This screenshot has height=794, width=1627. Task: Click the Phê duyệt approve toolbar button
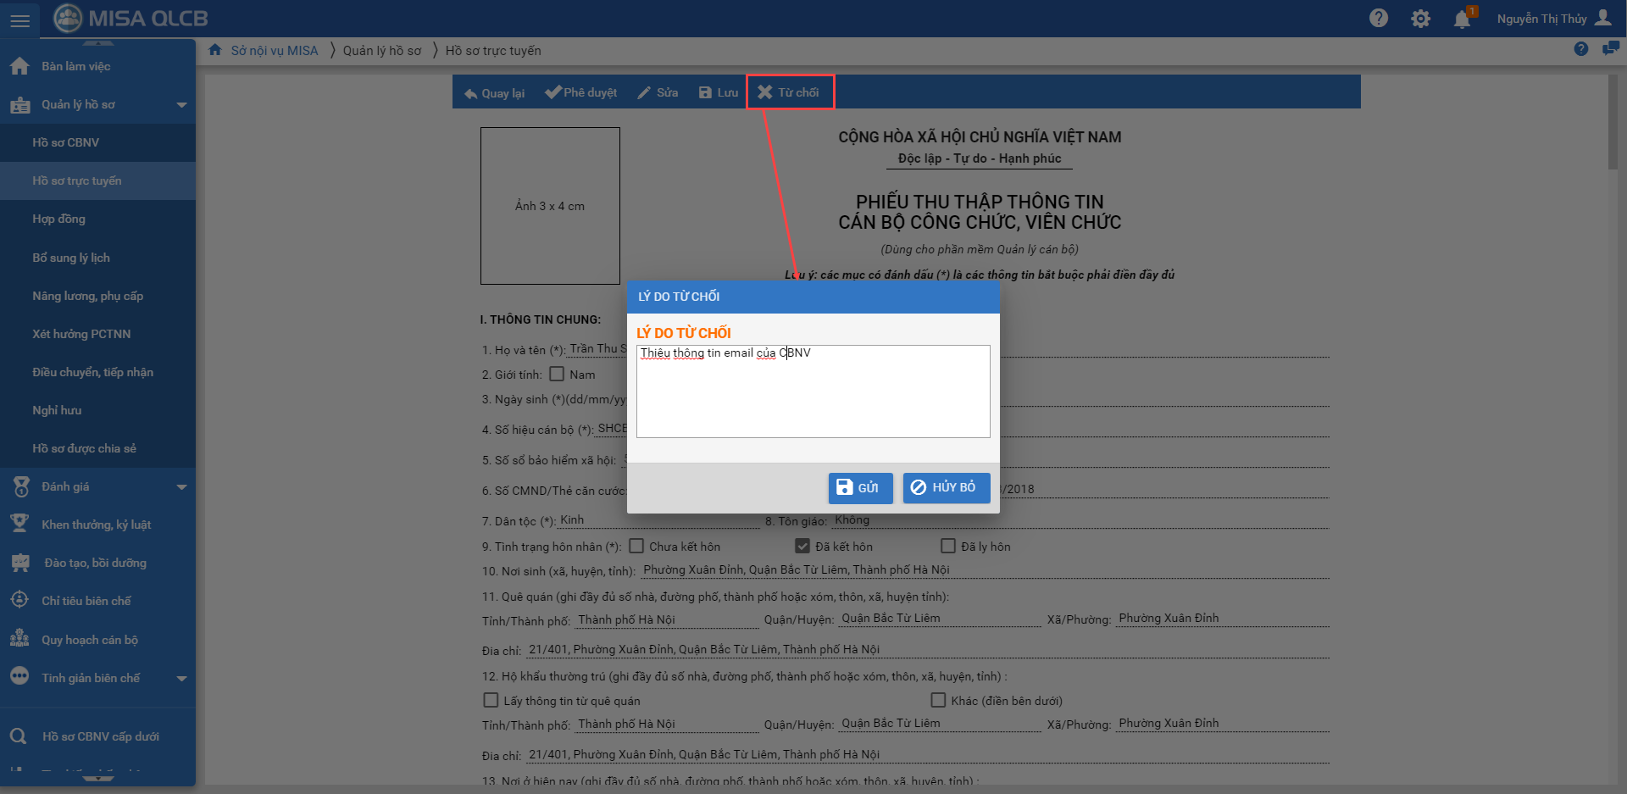tap(580, 92)
